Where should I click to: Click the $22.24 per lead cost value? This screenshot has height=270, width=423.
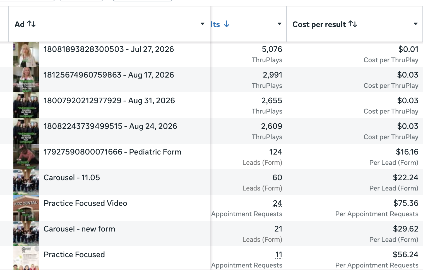pyautogui.click(x=406, y=178)
